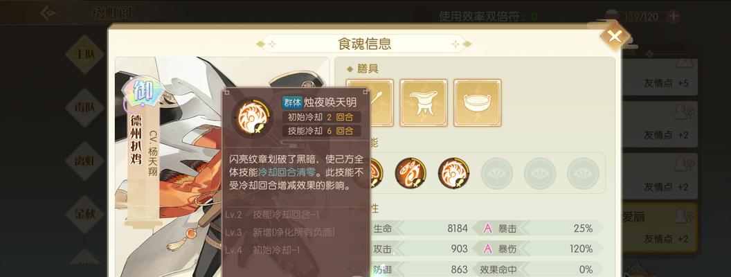Switch to the 主队 team tab

(x=84, y=54)
